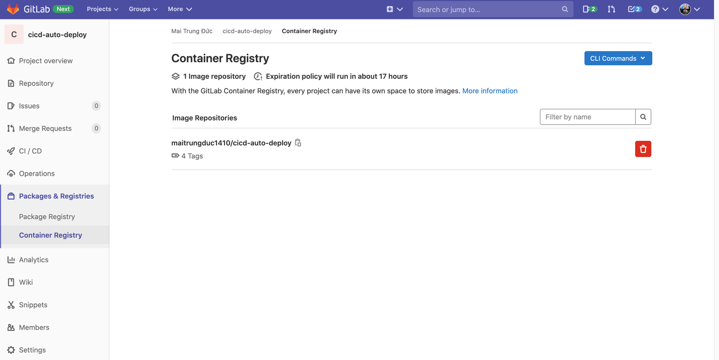
Task: Open the user avatar menu
Action: point(689,9)
